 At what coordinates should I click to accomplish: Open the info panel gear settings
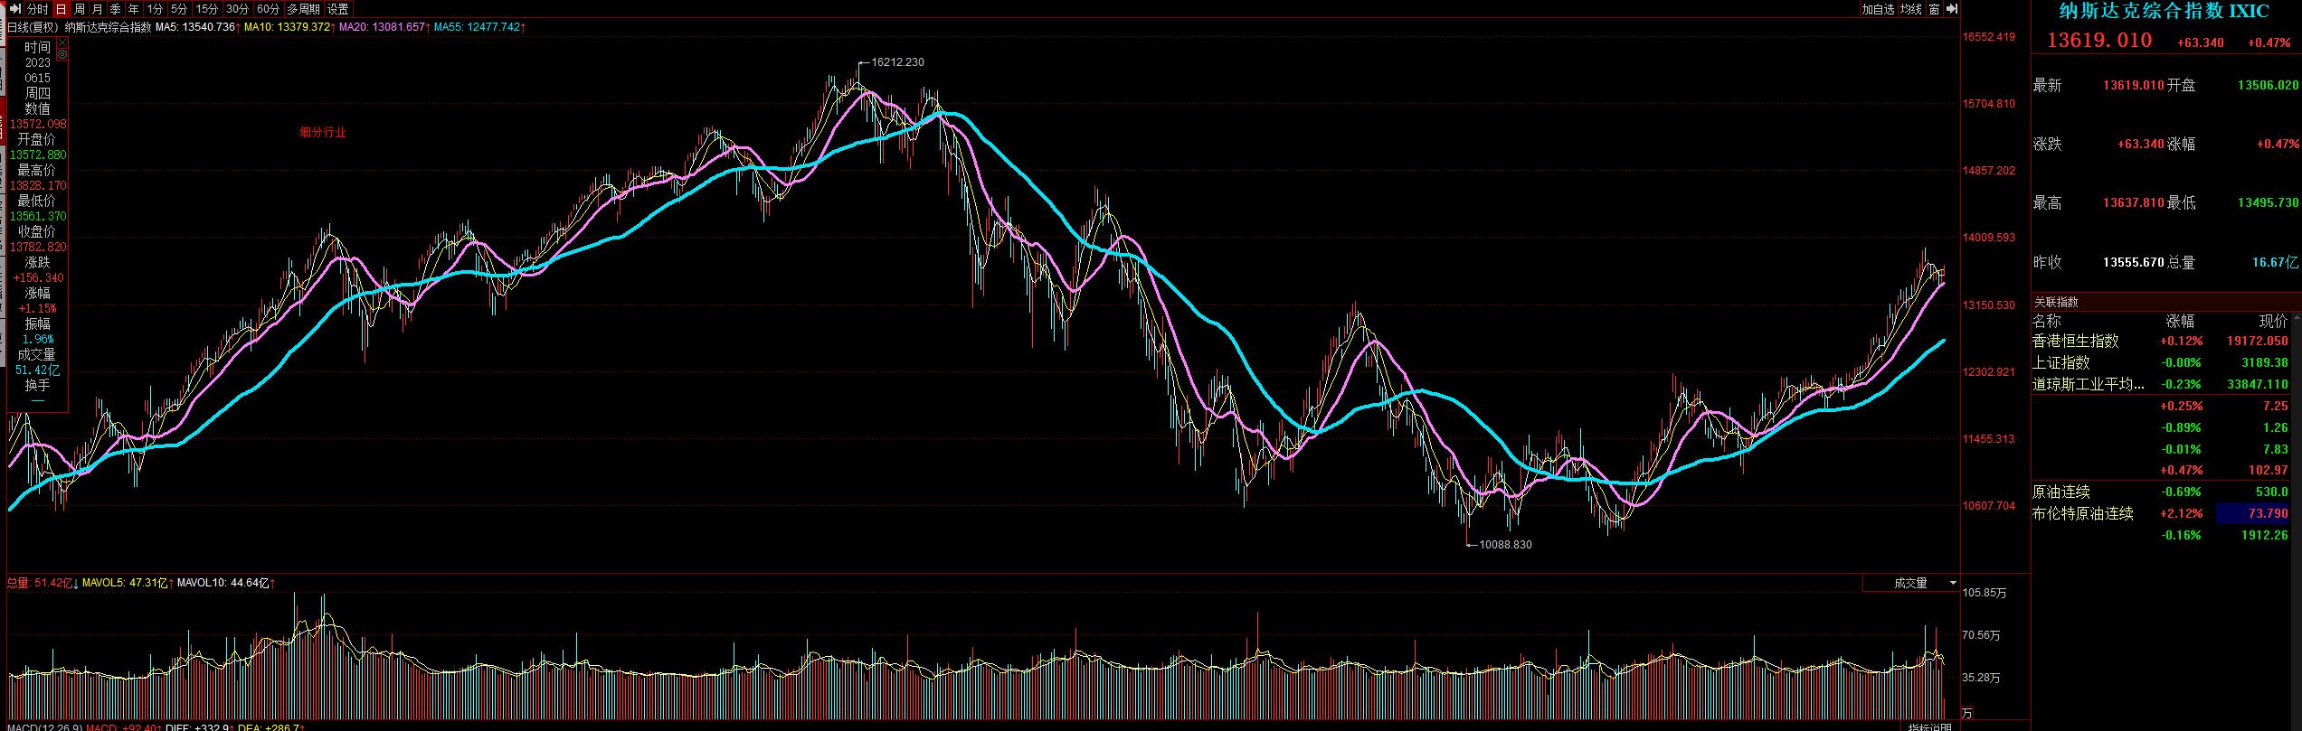(62, 54)
